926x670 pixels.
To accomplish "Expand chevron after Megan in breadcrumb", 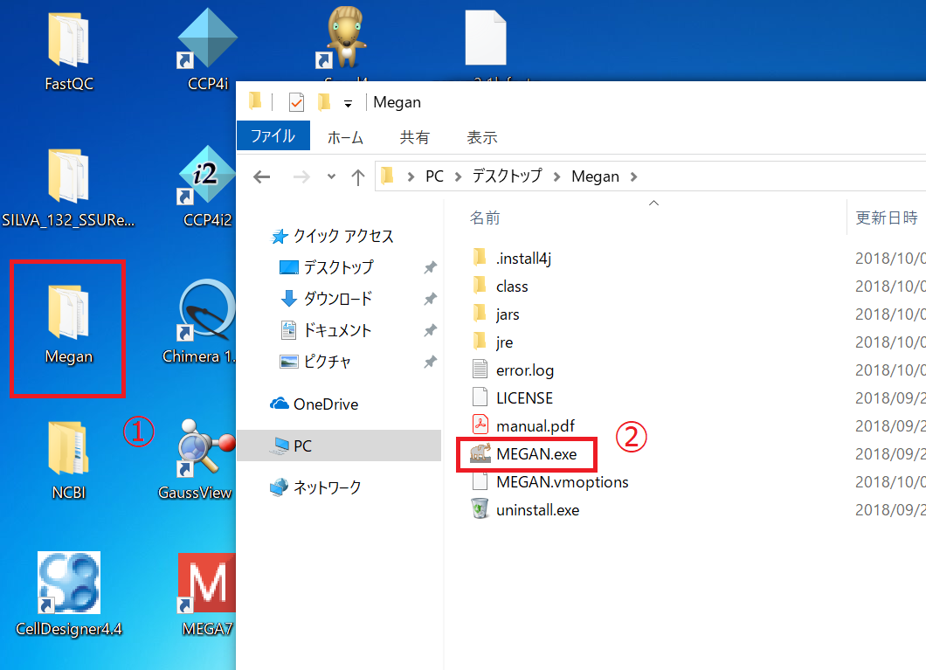I will (633, 176).
